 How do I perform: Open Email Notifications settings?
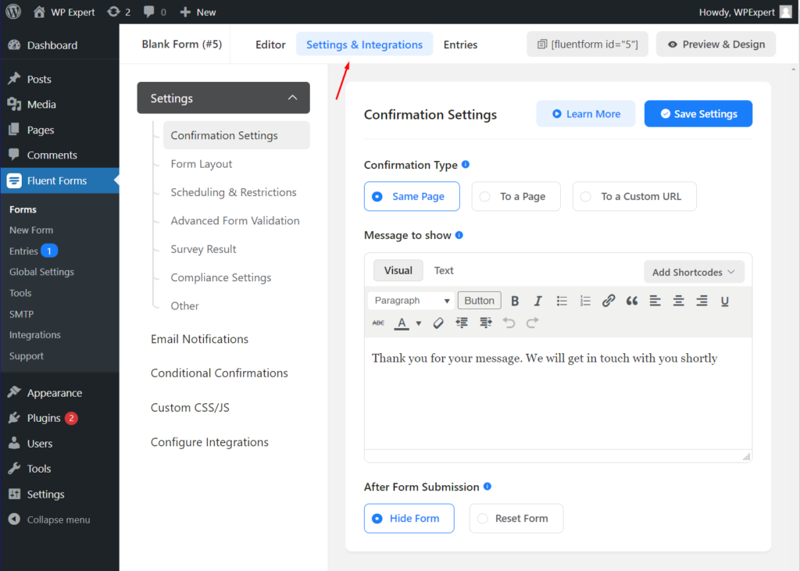(199, 339)
